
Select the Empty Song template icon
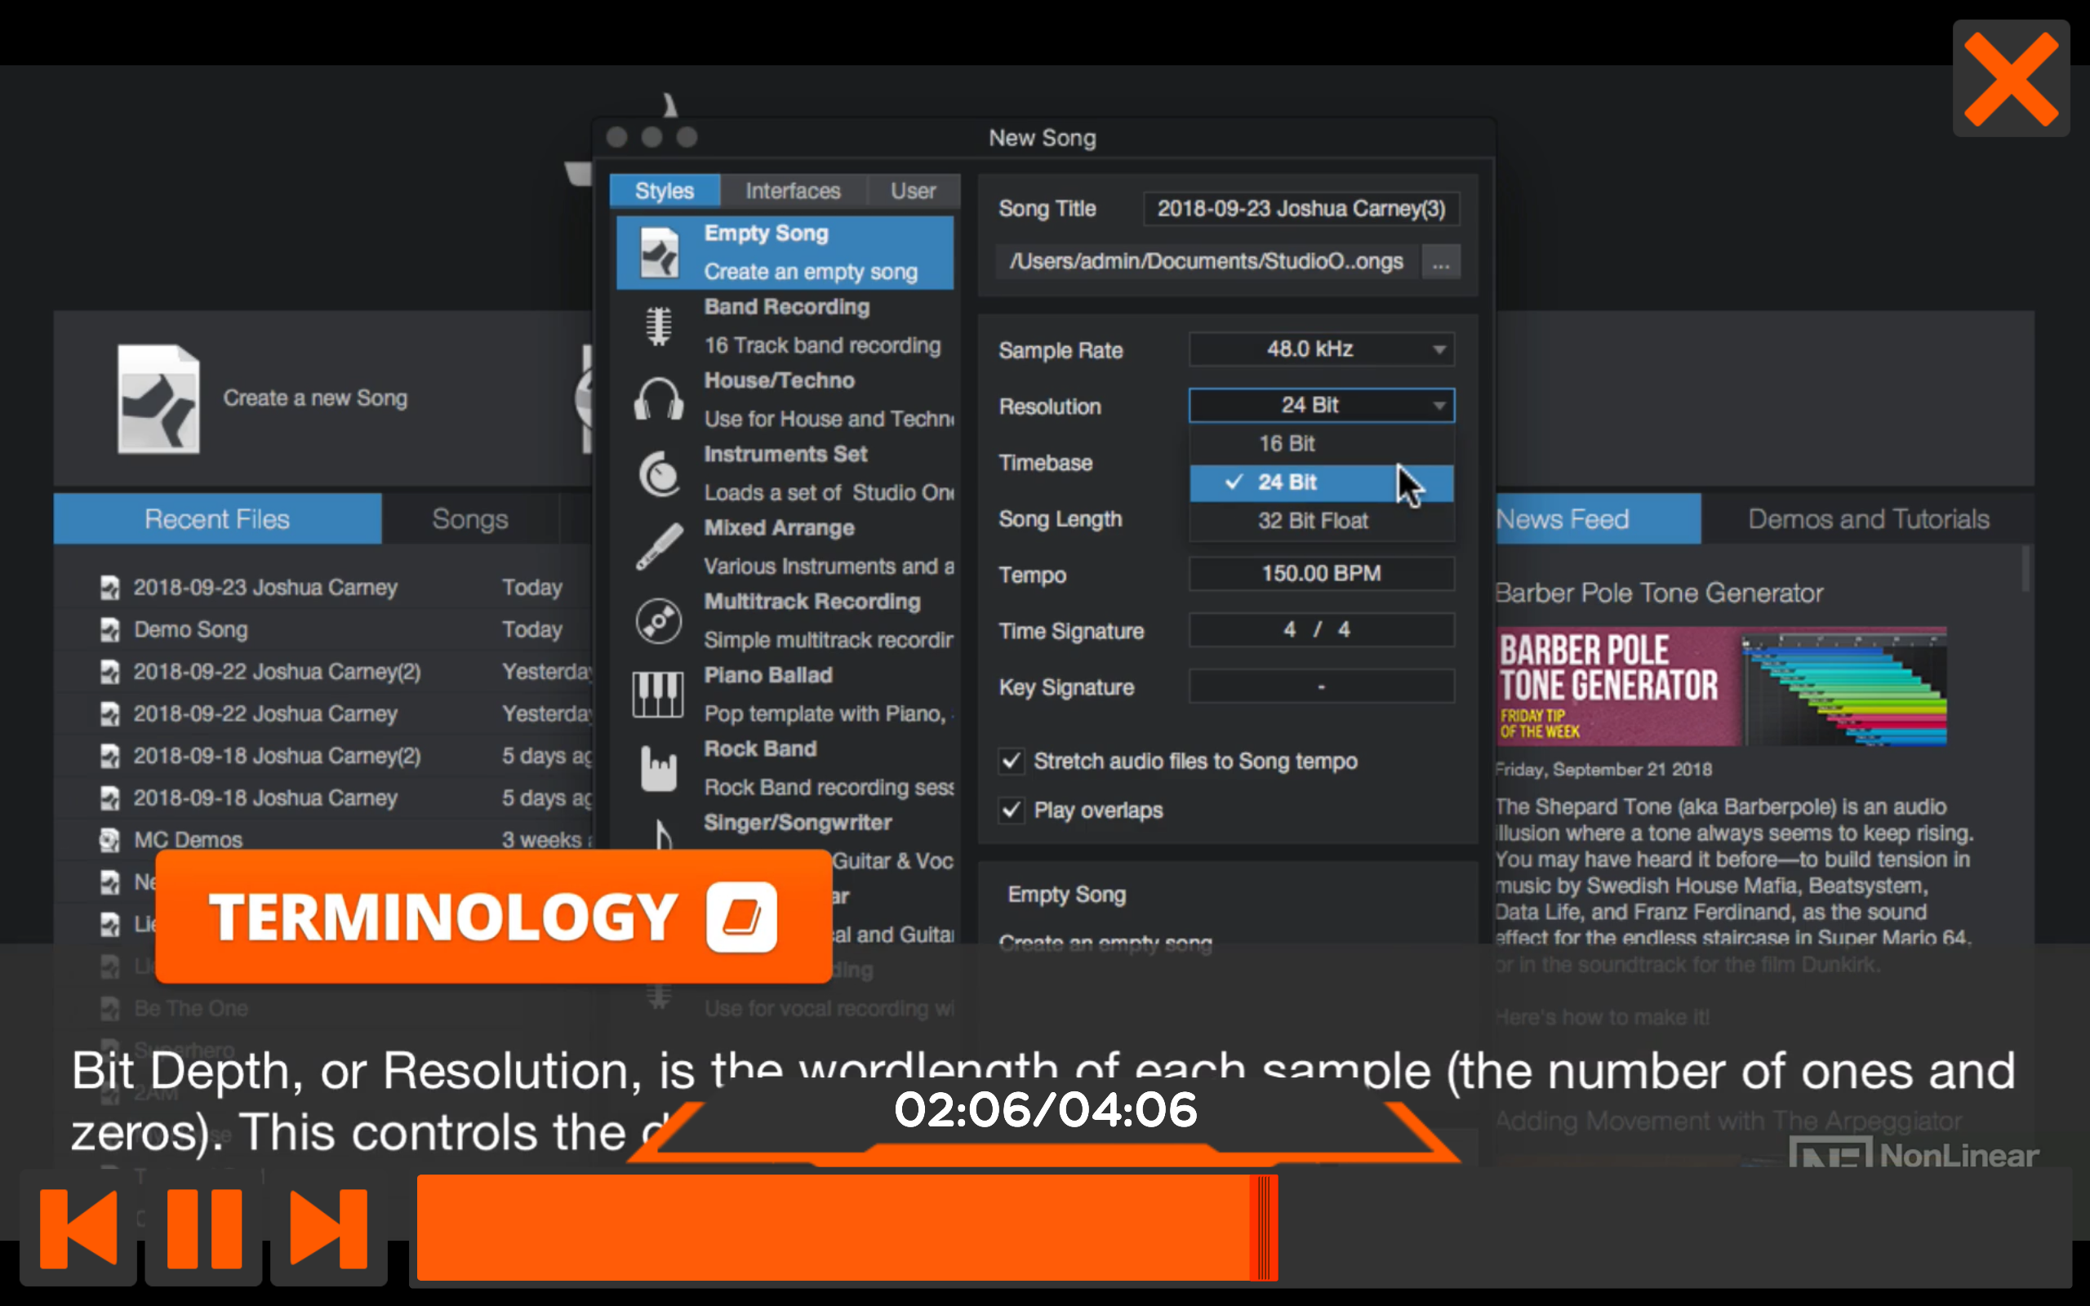[x=659, y=252]
